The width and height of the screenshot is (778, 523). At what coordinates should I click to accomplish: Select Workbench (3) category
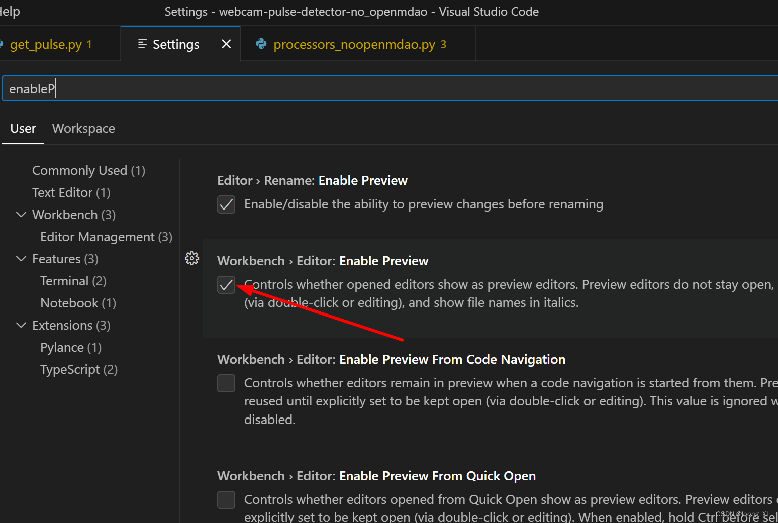pyautogui.click(x=74, y=215)
